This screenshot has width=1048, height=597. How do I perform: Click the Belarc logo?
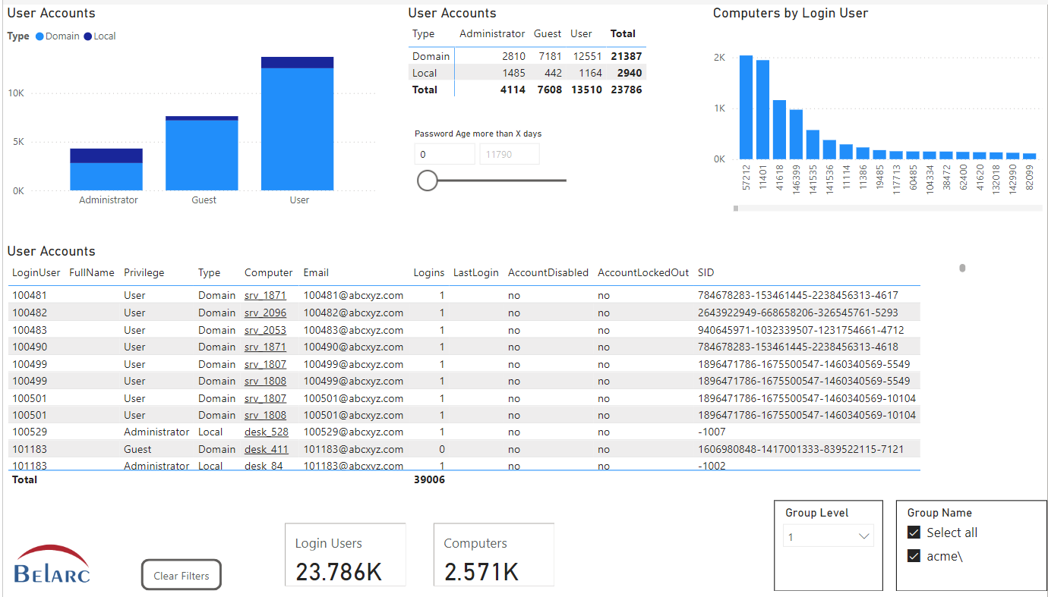pos(52,564)
